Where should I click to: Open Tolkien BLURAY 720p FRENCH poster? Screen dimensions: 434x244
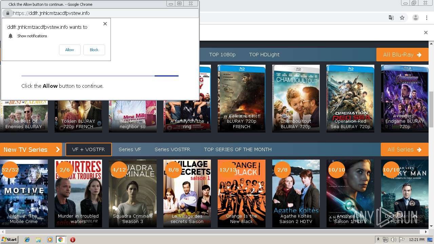tap(78, 116)
